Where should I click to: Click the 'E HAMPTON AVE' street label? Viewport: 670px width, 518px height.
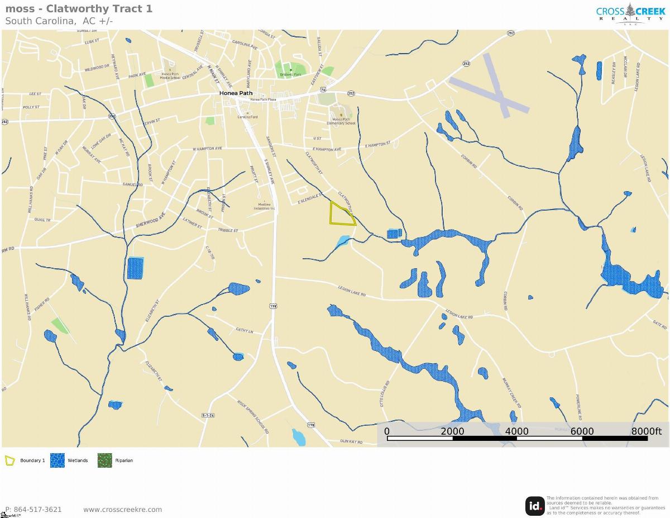(327, 149)
